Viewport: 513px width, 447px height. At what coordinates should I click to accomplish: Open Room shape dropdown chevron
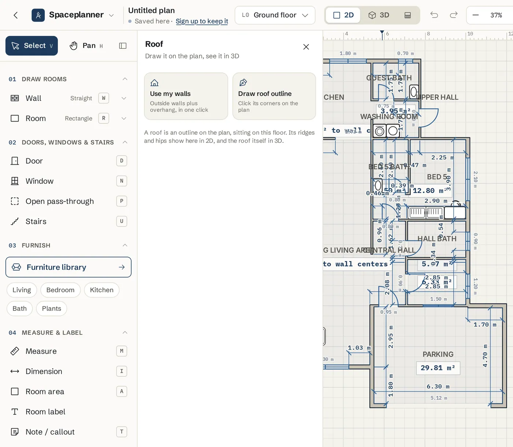(x=124, y=118)
